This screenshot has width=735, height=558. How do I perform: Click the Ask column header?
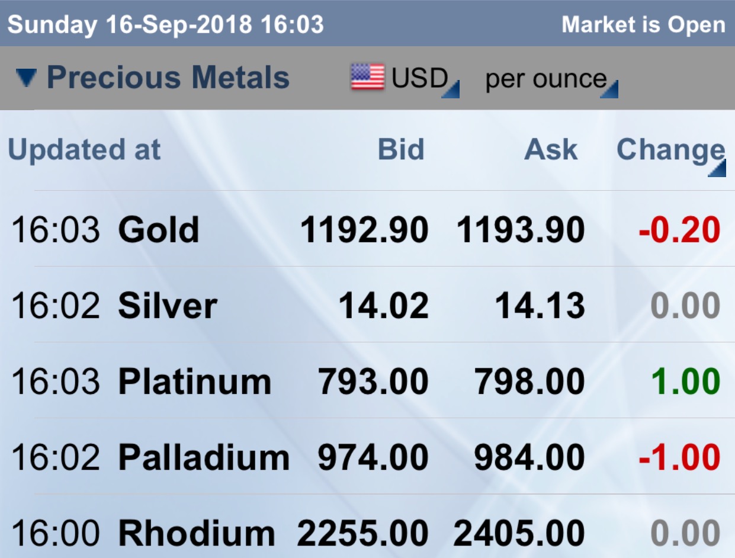[x=551, y=149]
